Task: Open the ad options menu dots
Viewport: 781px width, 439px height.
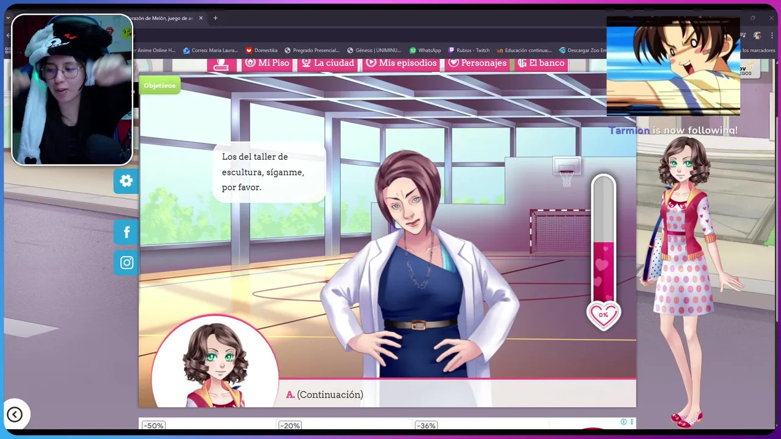Action: click(632, 422)
